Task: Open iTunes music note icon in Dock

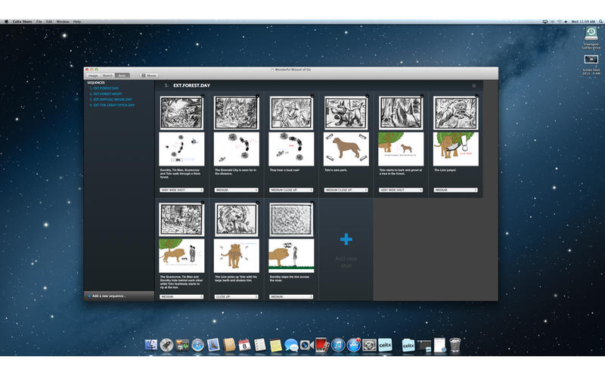Action: point(338,345)
